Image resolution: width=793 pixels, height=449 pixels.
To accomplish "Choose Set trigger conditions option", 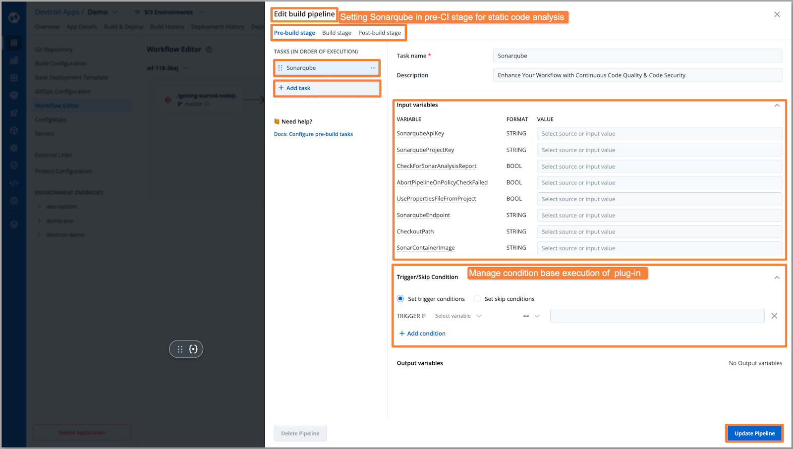I will coord(400,299).
